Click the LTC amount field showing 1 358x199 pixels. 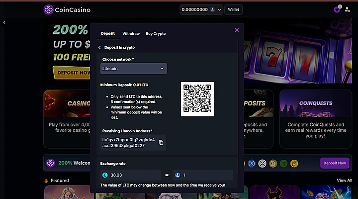[x=203, y=175]
